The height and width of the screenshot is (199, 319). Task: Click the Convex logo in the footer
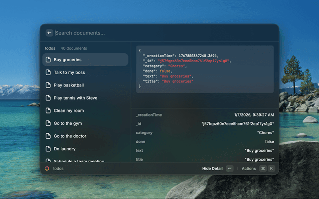pyautogui.click(x=47, y=169)
